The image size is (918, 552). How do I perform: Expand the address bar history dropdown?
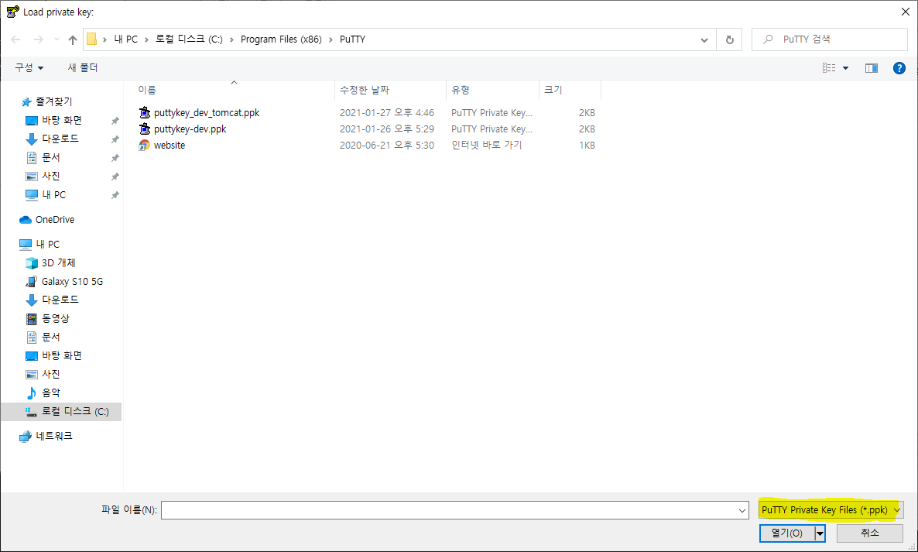click(x=704, y=39)
